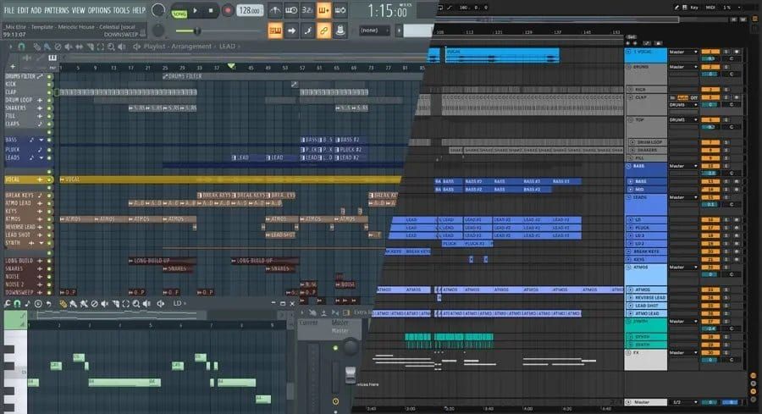Open the piano roll wrench tools icon
This screenshot has height=414, width=762.
(8, 304)
